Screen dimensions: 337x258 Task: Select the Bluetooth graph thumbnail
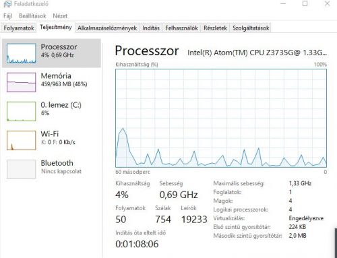(x=21, y=169)
